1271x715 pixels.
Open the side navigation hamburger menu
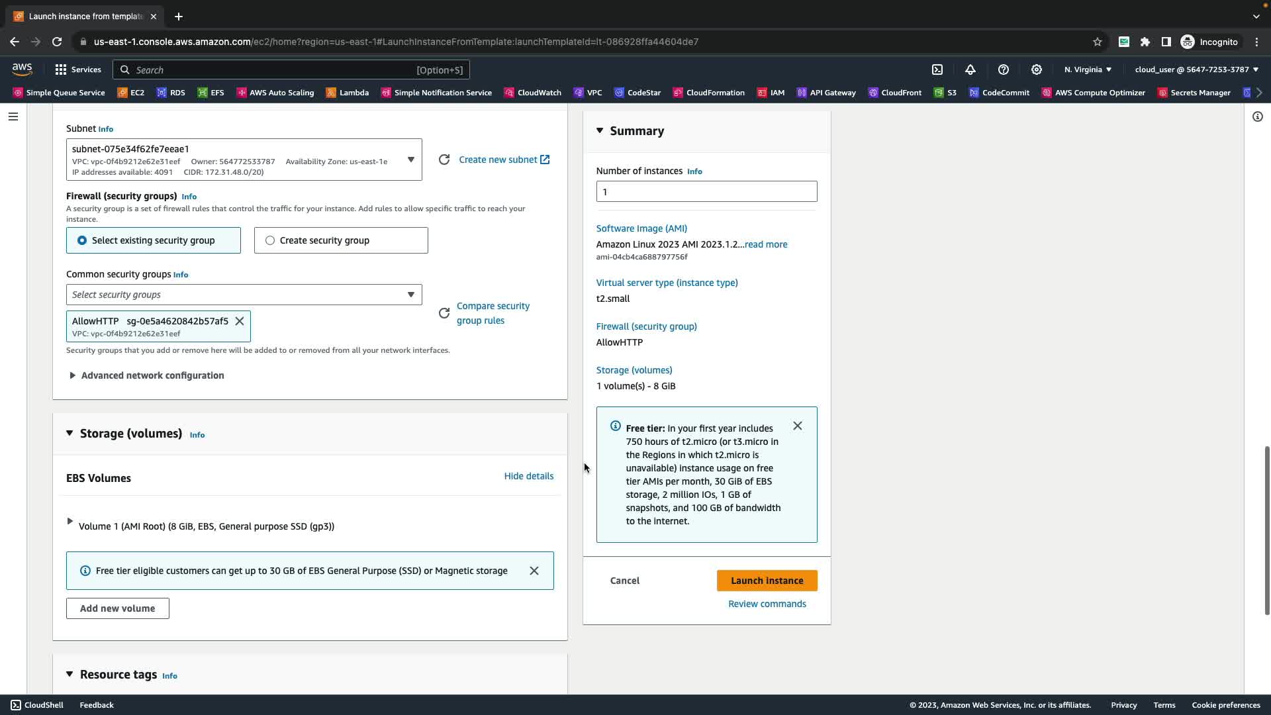coord(13,117)
